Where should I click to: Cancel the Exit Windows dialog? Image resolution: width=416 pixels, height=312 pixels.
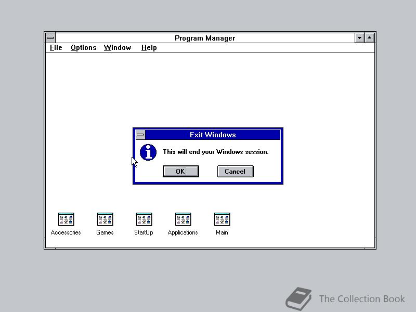(x=236, y=172)
